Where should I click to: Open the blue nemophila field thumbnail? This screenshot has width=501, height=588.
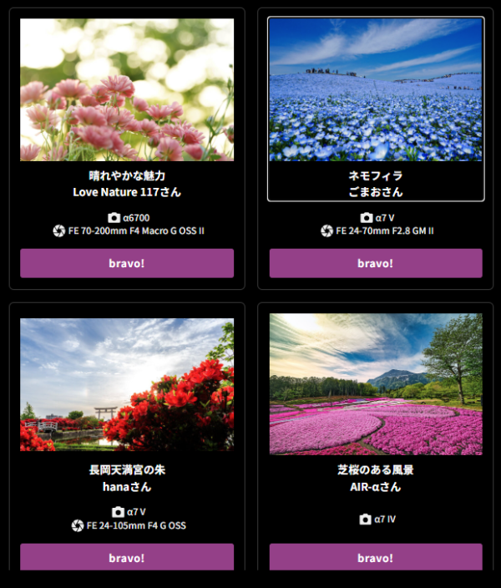point(376,89)
